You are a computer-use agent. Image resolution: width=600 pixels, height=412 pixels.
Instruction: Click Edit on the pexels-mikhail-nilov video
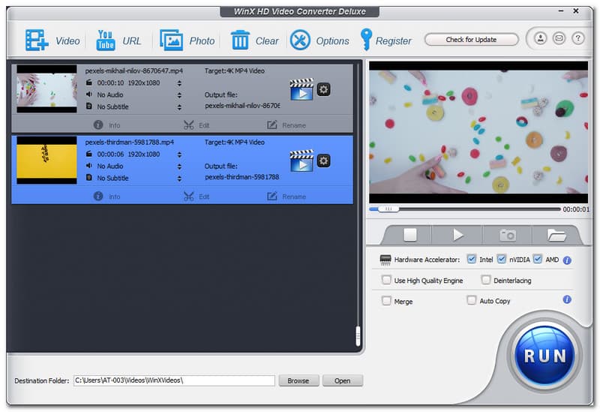[196, 125]
